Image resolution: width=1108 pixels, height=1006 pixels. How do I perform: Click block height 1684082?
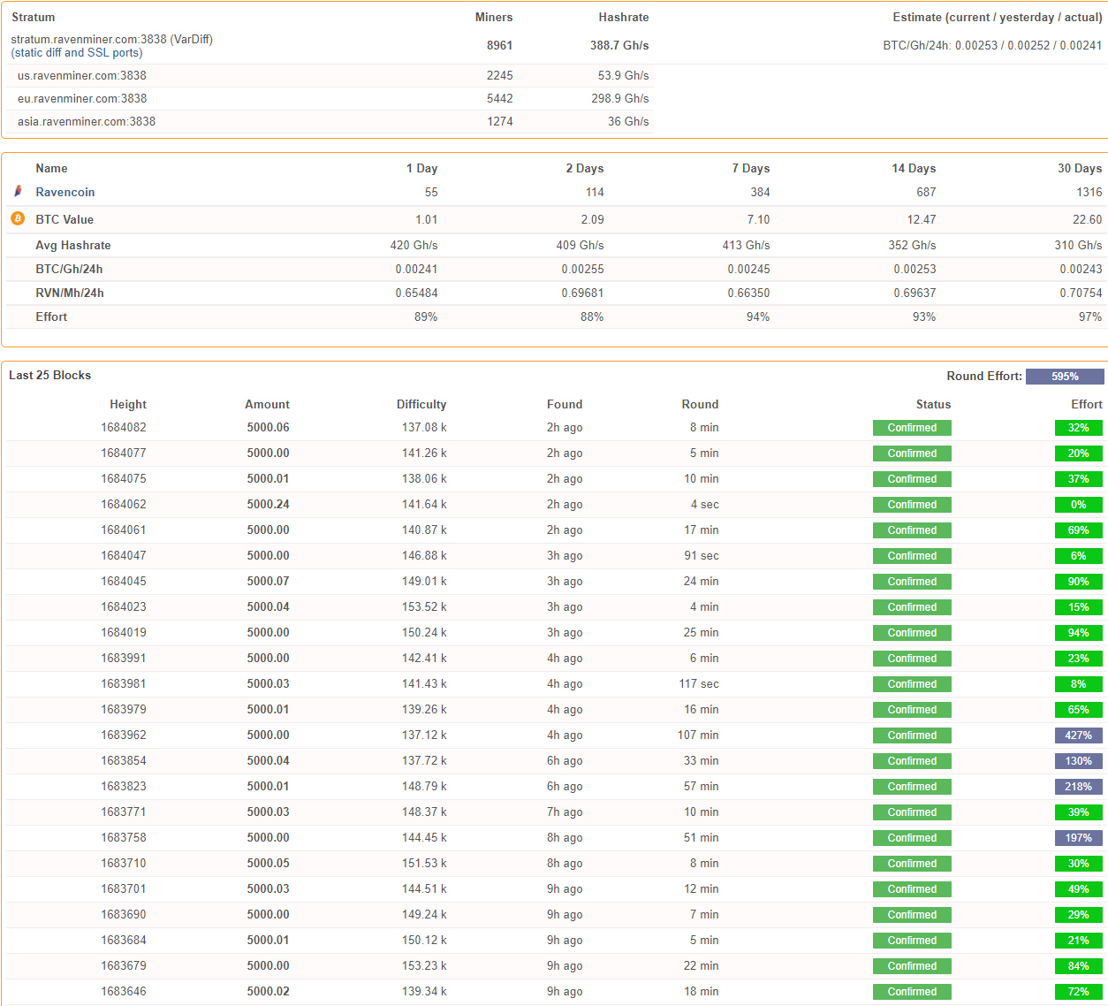point(124,427)
